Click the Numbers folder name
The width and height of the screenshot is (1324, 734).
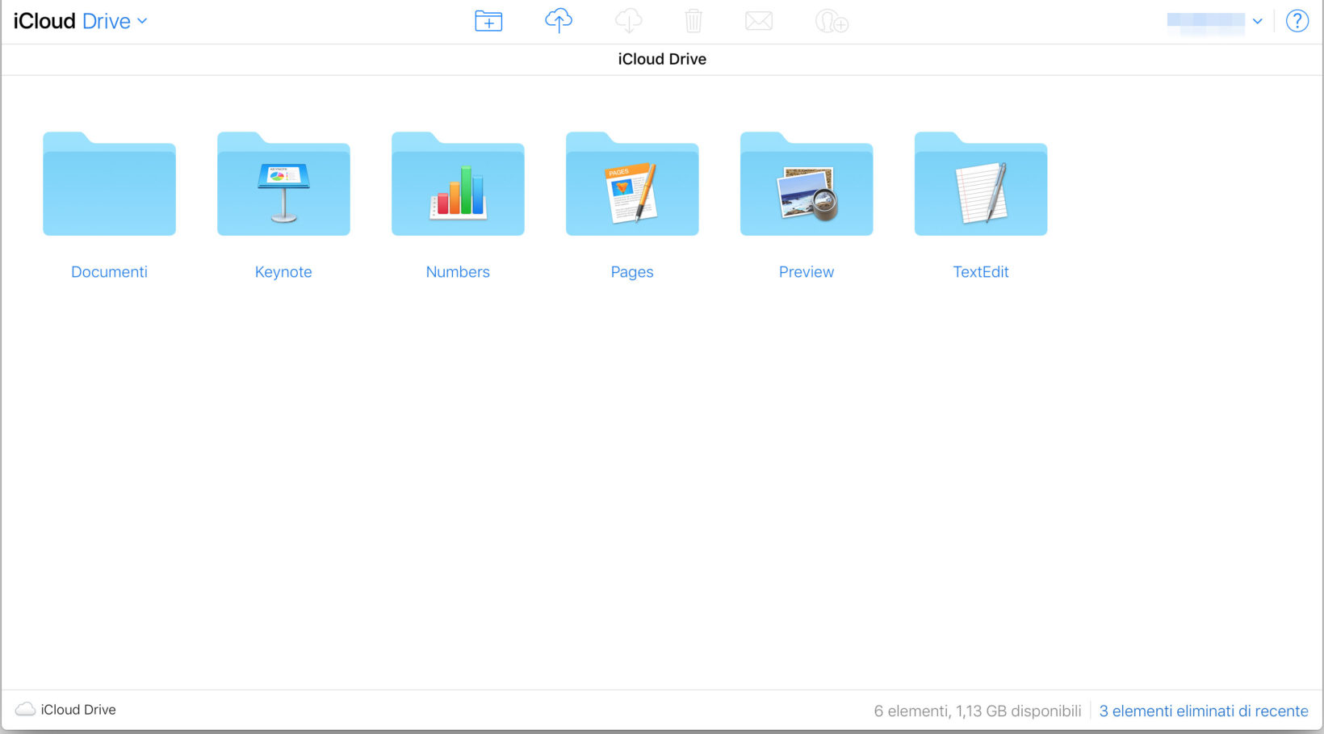coord(458,272)
